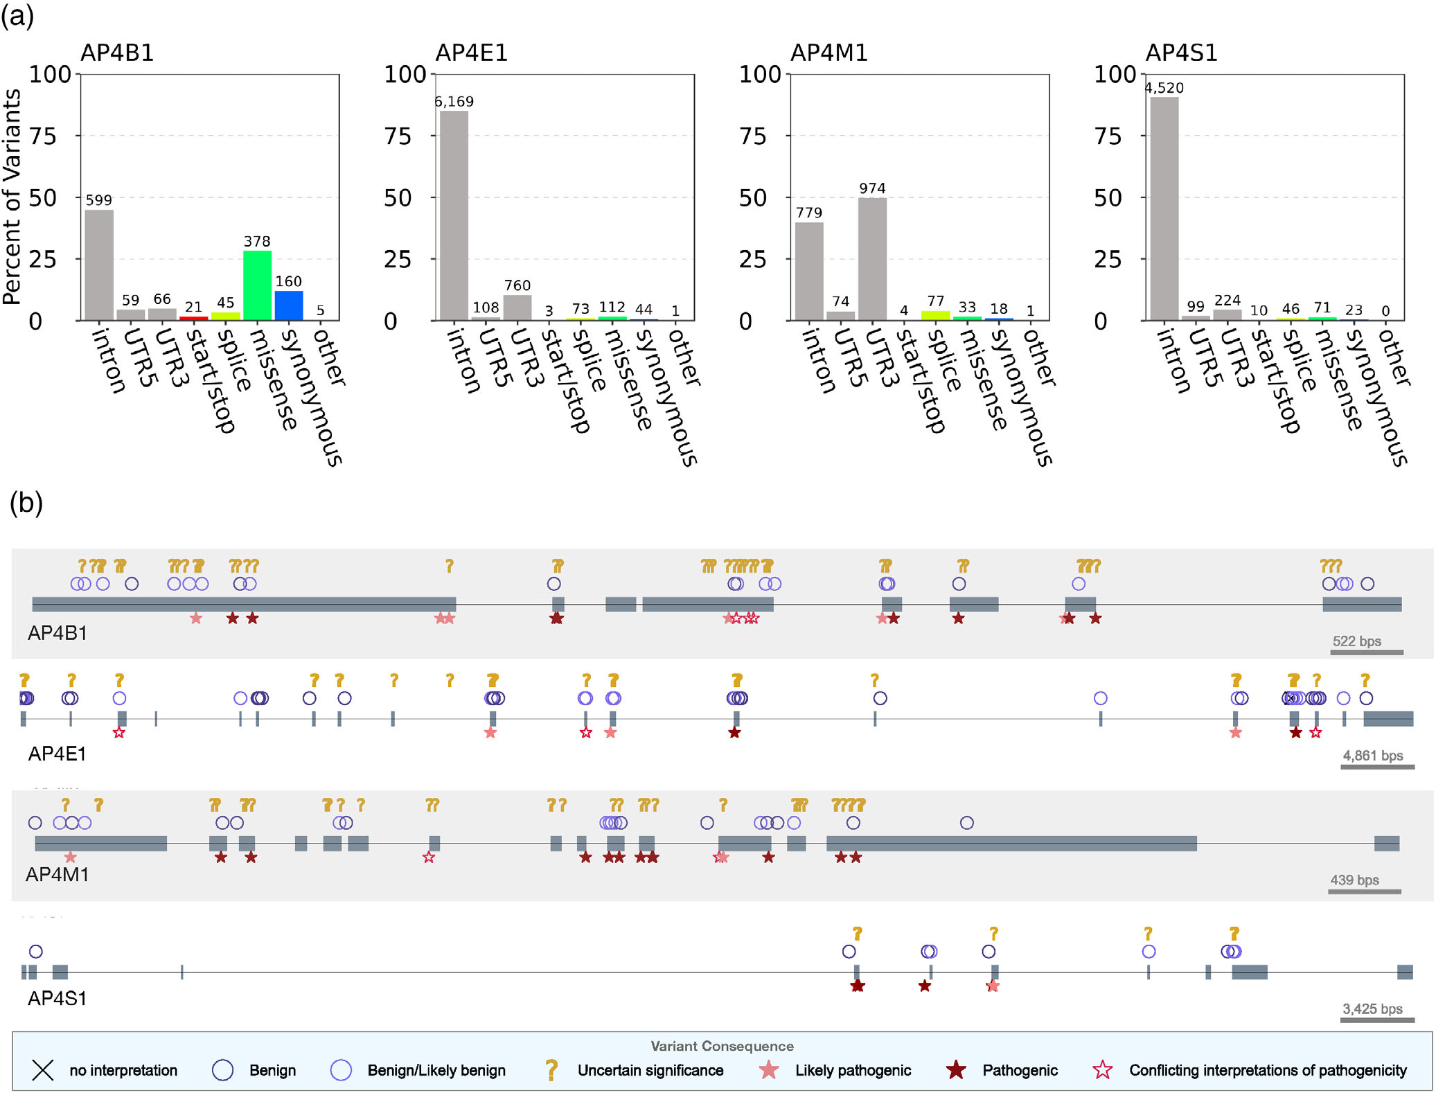Click the AP4S1 gene track label in panel b

point(57,998)
